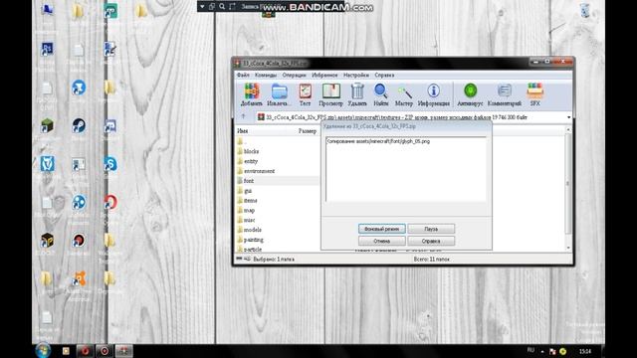Image resolution: width=637 pixels, height=358 pixels.
Task: Open the Steam desktop shortcut
Action: coord(79,126)
